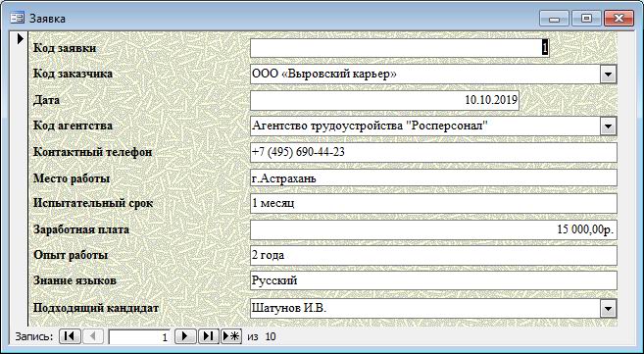
Task: Go to the first record
Action: click(x=70, y=336)
